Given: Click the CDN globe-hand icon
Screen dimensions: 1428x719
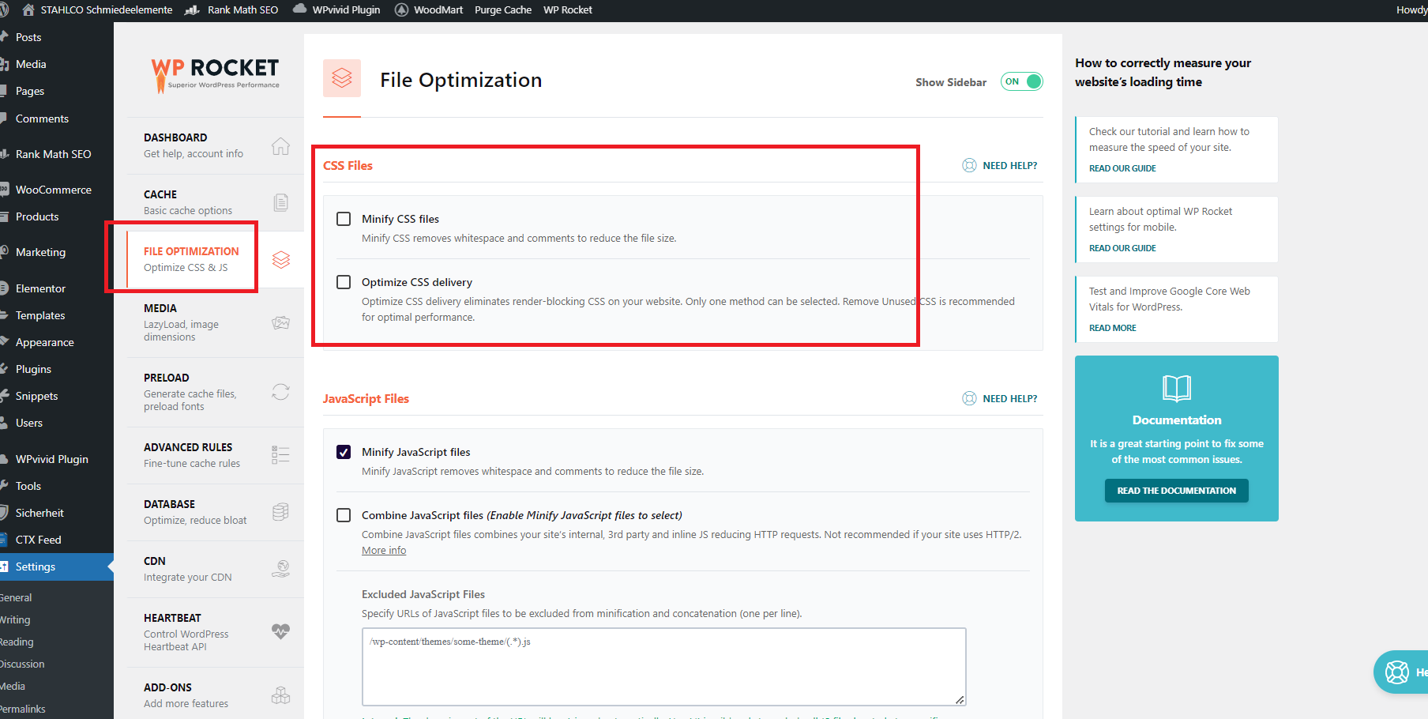Looking at the screenshot, I should click(280, 569).
